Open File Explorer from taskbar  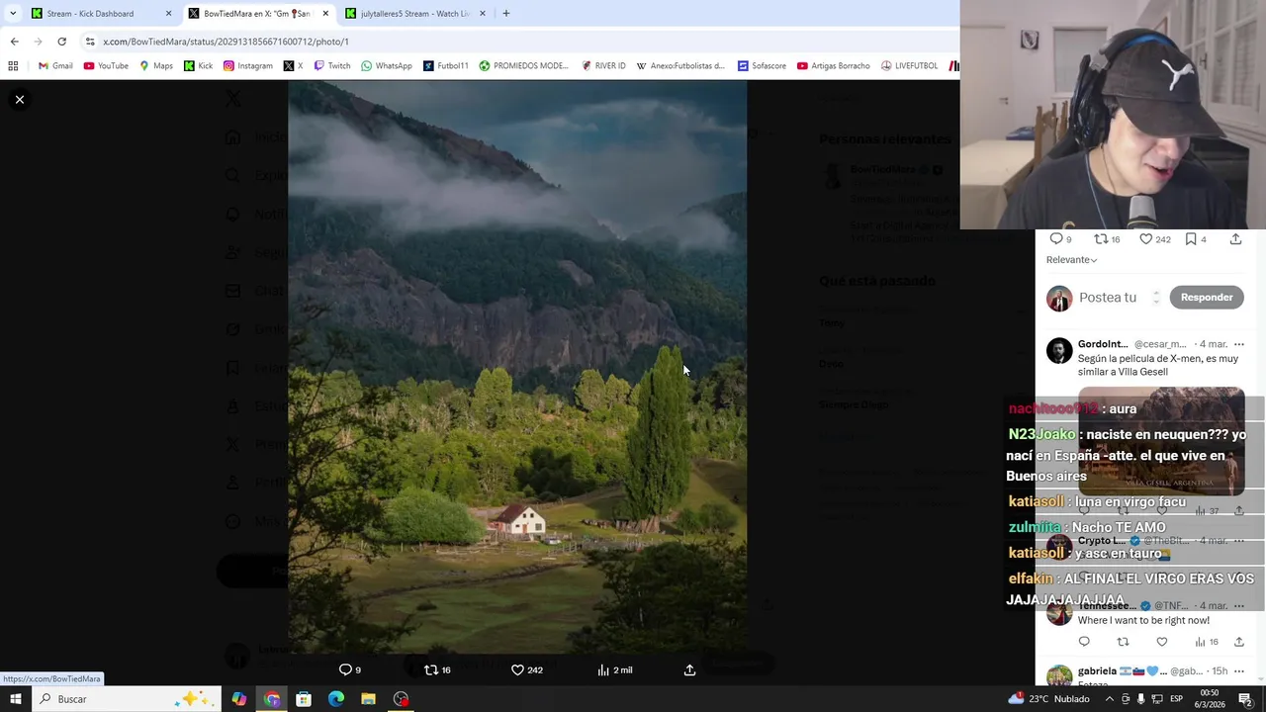click(368, 699)
